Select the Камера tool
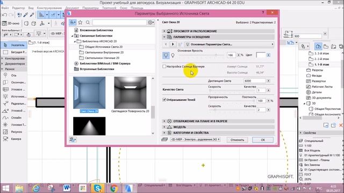This screenshot has height=193, width=344. coord(14,139)
